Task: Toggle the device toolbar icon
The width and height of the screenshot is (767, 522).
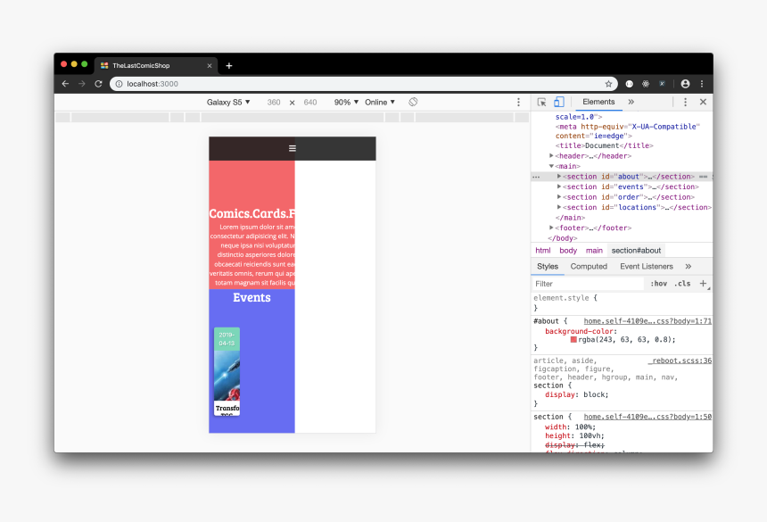Action: [x=558, y=103]
